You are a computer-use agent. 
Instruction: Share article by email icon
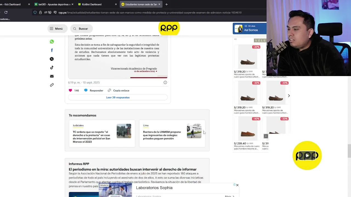[x=52, y=76]
